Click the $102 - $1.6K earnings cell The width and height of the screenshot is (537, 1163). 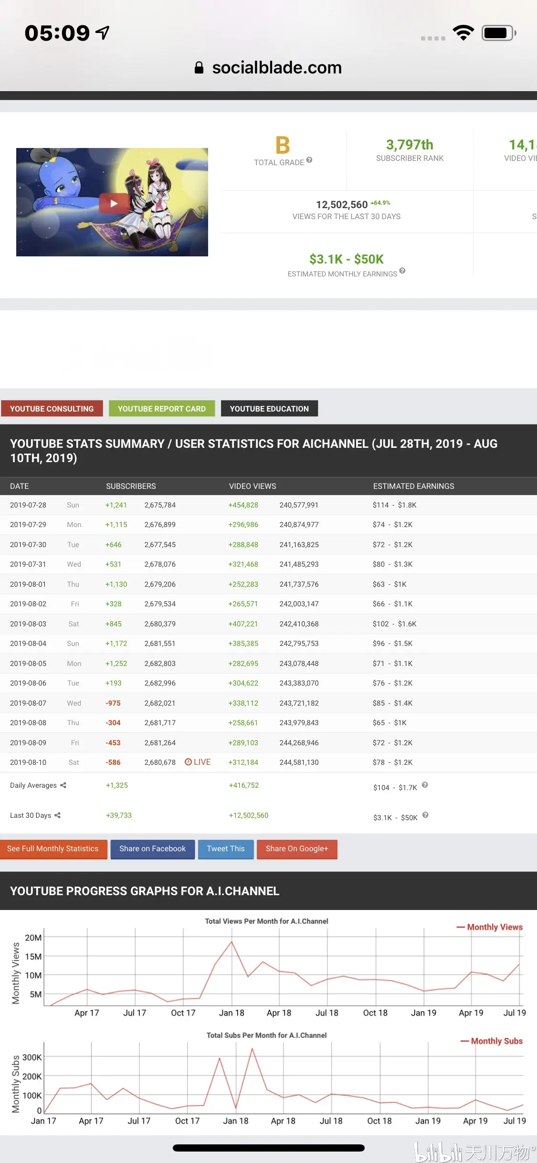click(x=394, y=624)
